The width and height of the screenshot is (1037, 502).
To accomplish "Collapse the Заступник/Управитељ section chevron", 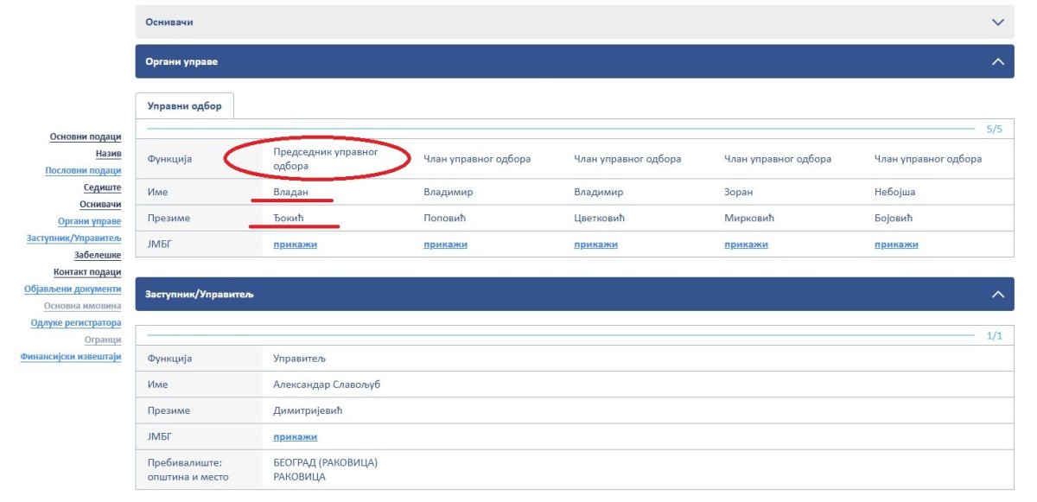I will pos(998,295).
